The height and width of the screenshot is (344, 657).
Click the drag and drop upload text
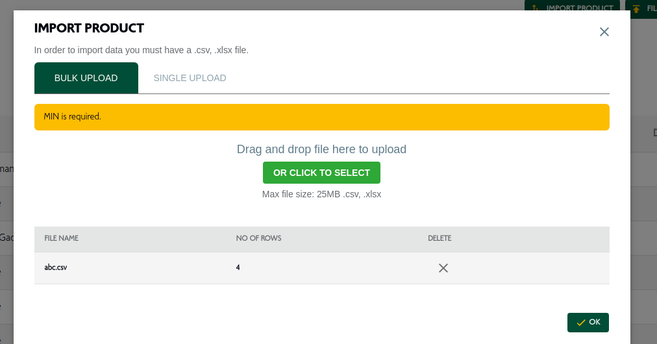click(321, 149)
